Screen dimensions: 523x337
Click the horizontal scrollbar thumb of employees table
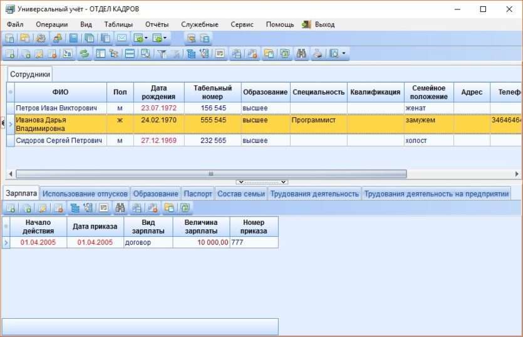point(211,174)
